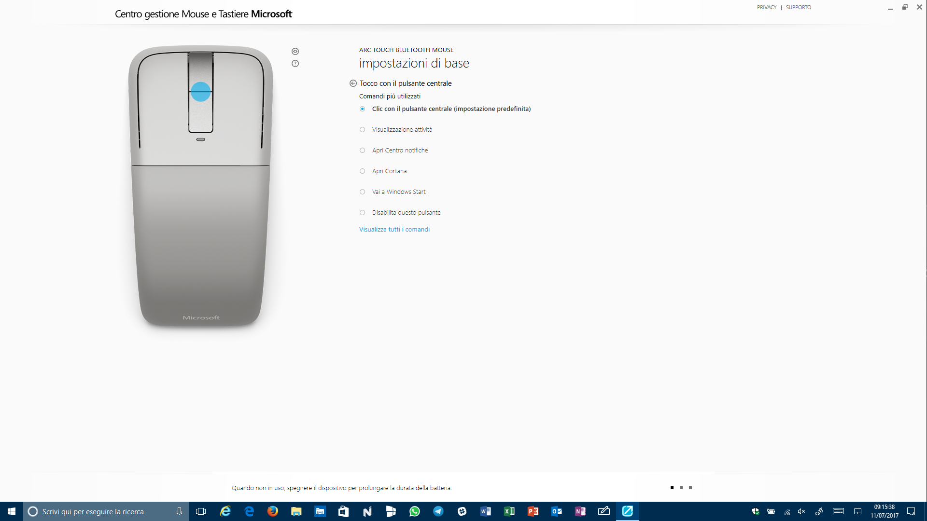Select the first tip pagination dot

(x=672, y=488)
